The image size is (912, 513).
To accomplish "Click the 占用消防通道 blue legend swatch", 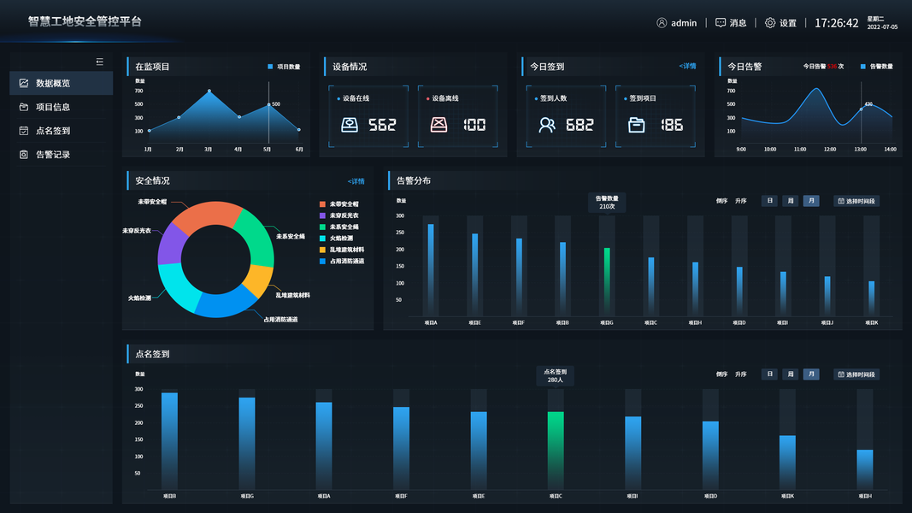I will (x=322, y=261).
